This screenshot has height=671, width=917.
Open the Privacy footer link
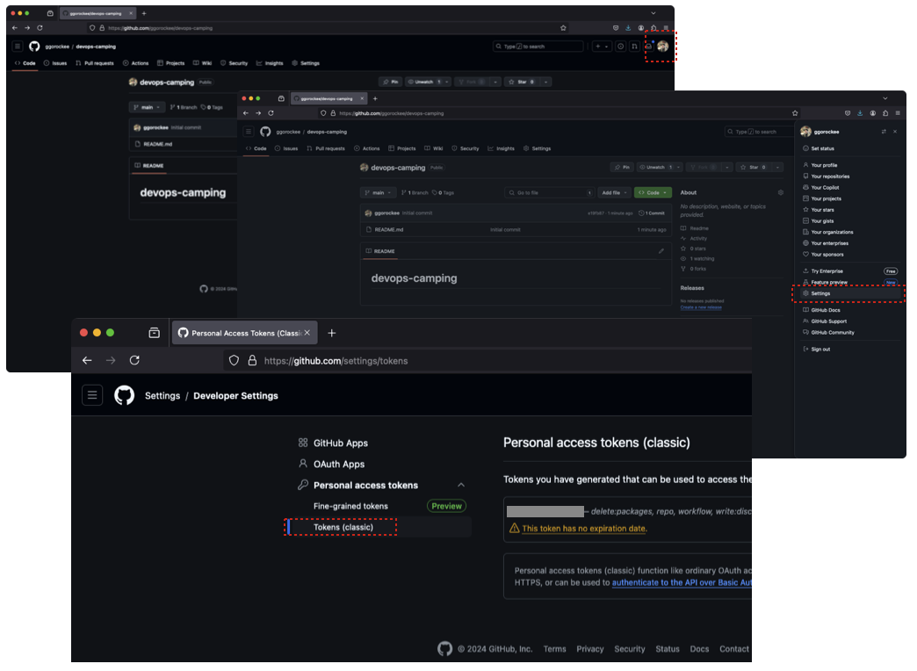(590, 650)
